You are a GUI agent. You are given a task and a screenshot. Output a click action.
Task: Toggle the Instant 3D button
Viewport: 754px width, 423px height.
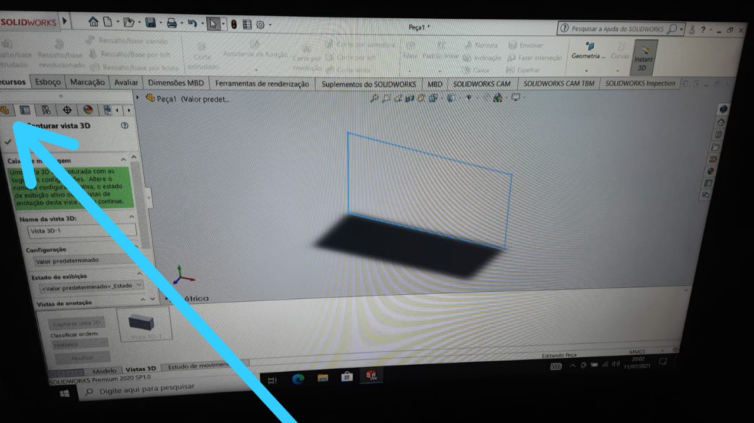tap(643, 58)
